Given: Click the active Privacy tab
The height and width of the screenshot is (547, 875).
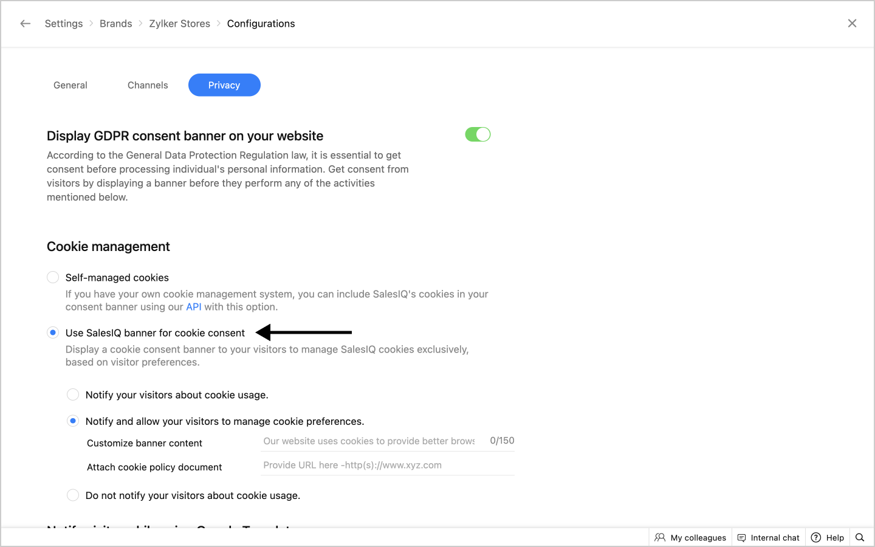Looking at the screenshot, I should [224, 85].
